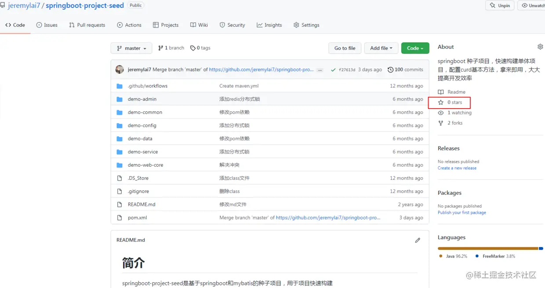The width and height of the screenshot is (545, 288).
Task: Click the demo-config folder icon
Action: pyautogui.click(x=120, y=125)
